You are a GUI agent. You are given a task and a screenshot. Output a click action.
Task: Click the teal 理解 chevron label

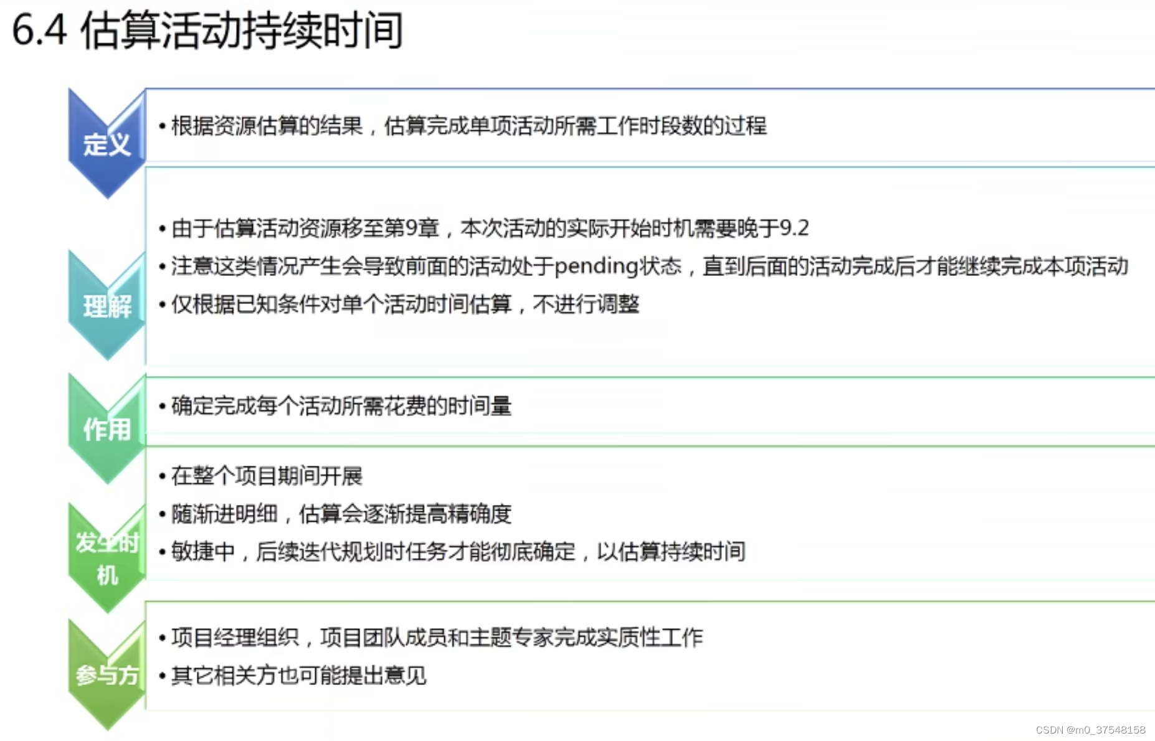click(x=107, y=306)
